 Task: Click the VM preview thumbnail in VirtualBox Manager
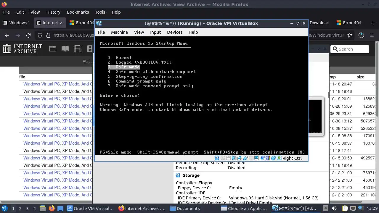click(316, 117)
